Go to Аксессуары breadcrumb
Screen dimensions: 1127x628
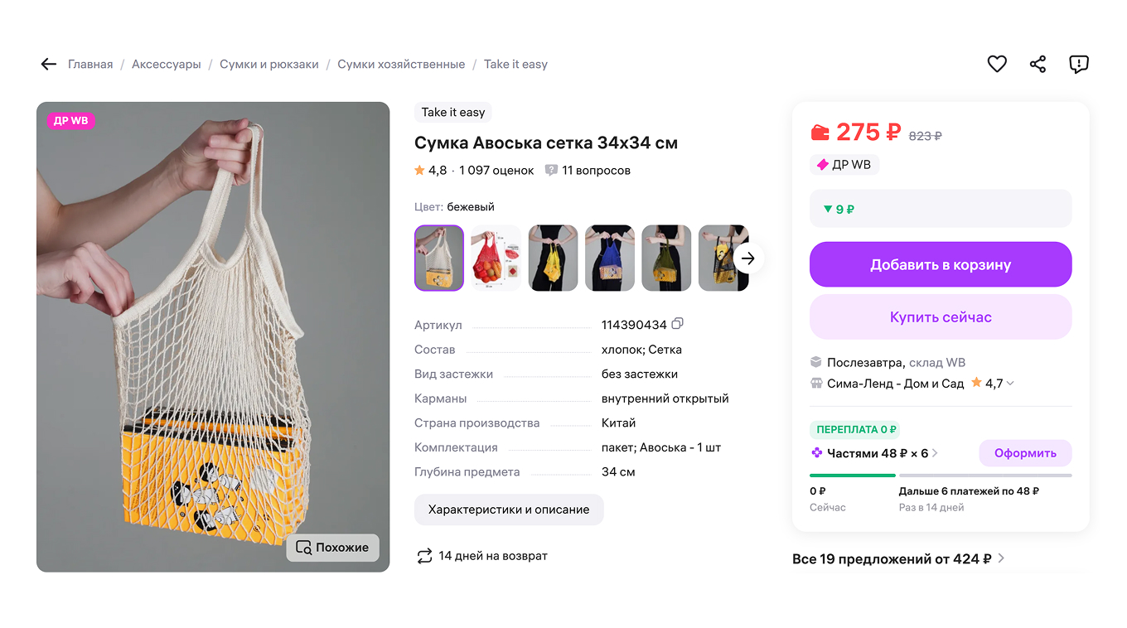[x=166, y=65]
